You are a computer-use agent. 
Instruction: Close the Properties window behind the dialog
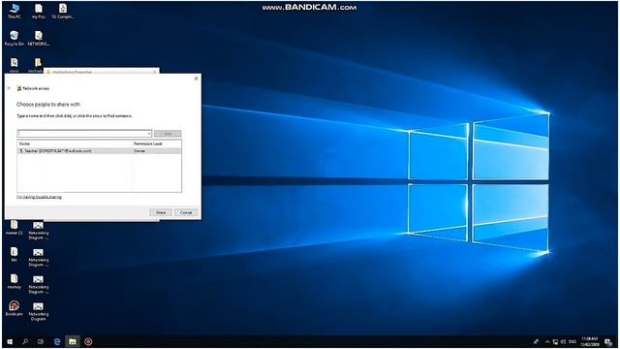[154, 72]
